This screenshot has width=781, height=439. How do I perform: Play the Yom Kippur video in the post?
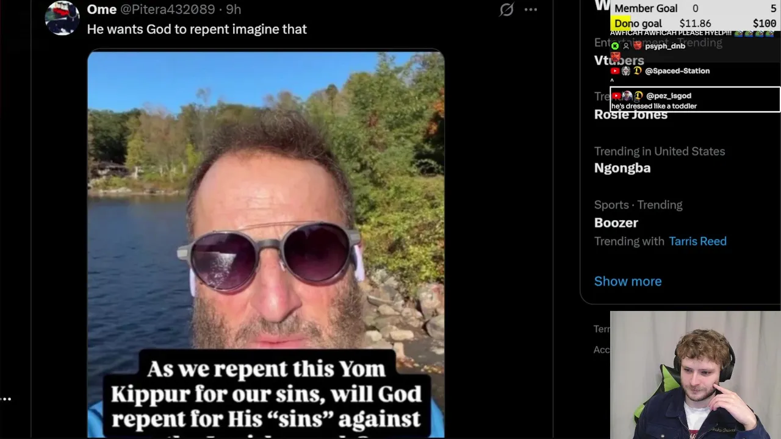click(266, 244)
